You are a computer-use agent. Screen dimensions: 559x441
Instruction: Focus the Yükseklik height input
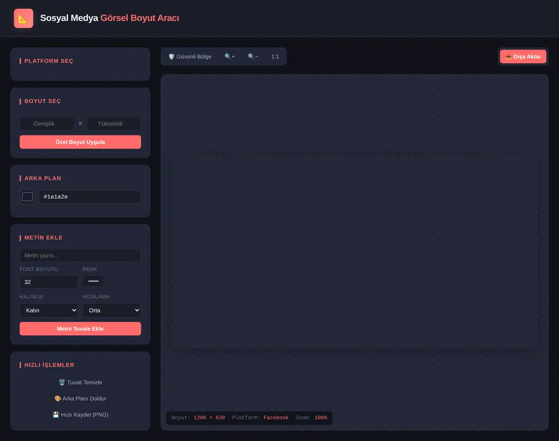113,123
